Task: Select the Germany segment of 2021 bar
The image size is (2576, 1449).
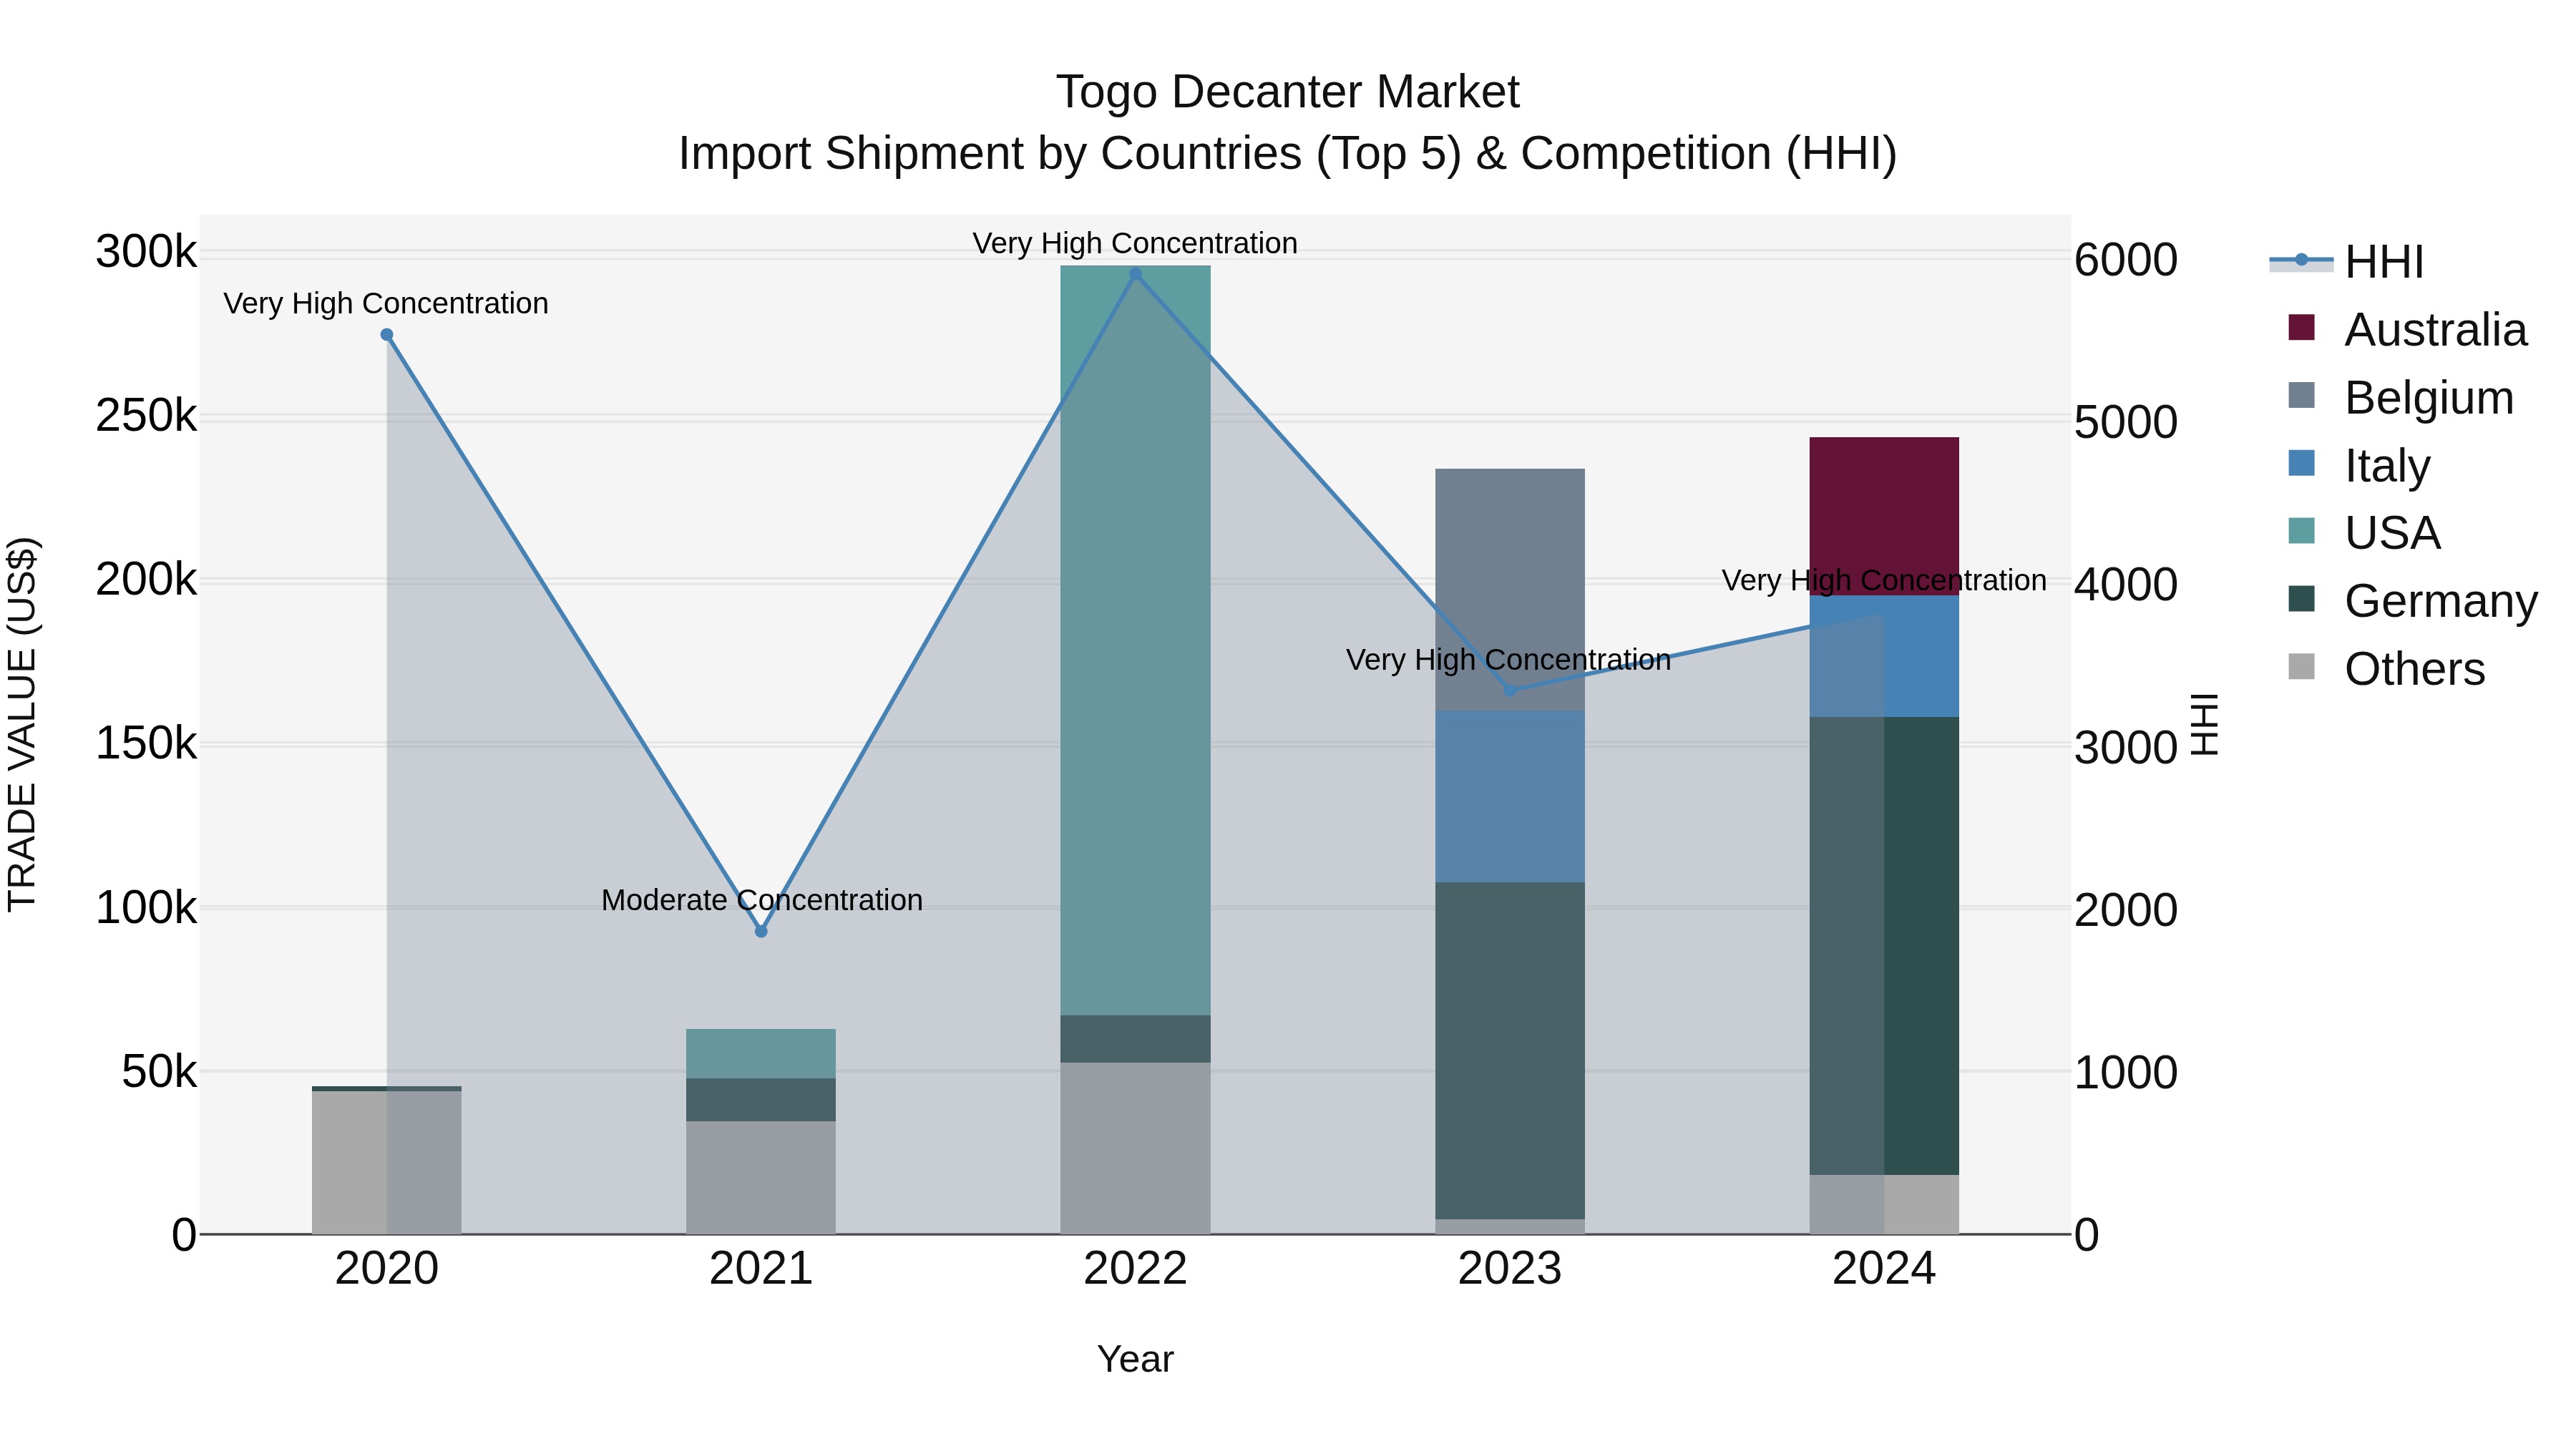Action: (x=761, y=1100)
